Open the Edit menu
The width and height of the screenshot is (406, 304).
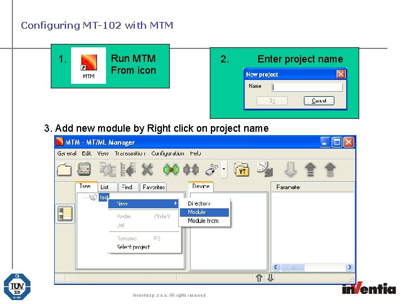(86, 153)
